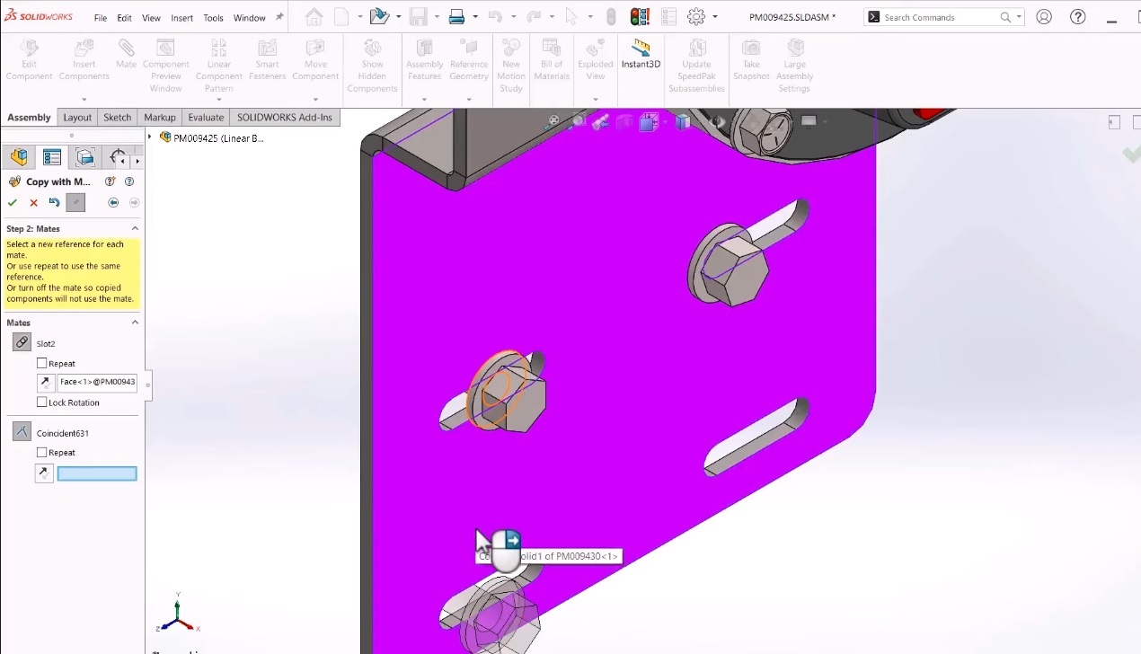The height and width of the screenshot is (654, 1141).
Task: Open the DimXpertManager tab icon
Action: pyautogui.click(x=118, y=158)
